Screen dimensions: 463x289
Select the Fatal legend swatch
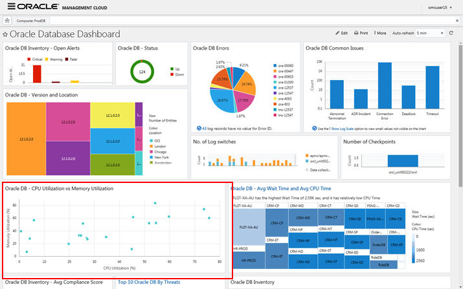67,59
